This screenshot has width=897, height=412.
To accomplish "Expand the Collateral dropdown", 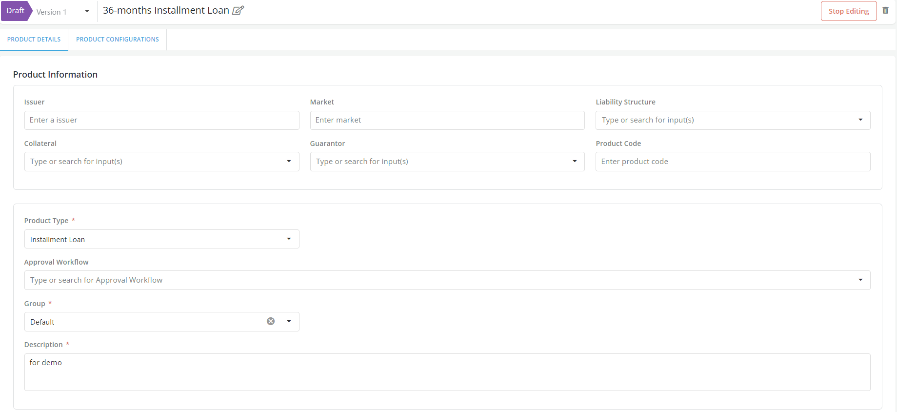I will [289, 162].
